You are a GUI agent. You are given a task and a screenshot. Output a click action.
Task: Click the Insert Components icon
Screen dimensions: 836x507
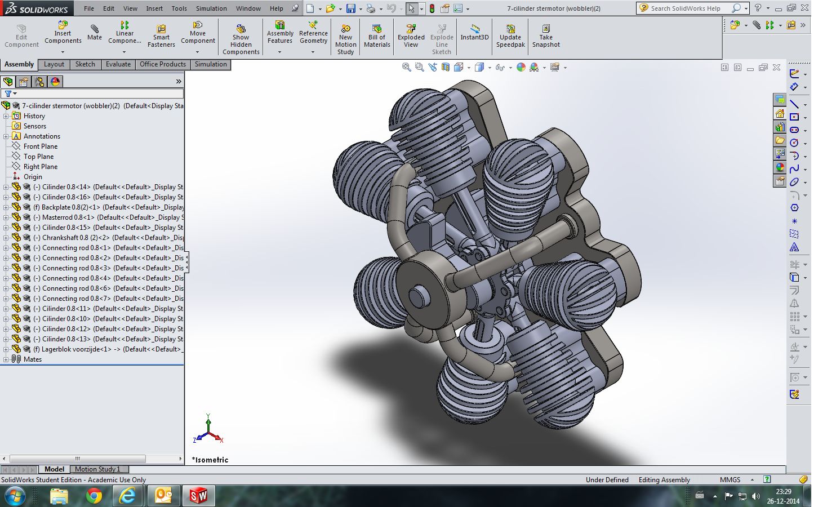[x=63, y=25]
